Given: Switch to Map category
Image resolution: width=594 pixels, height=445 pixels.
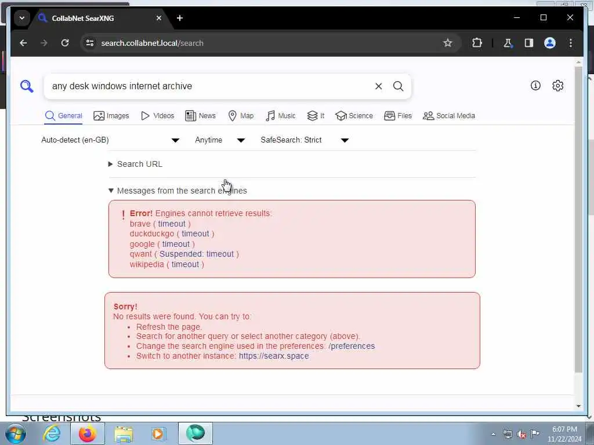Looking at the screenshot, I should click(x=241, y=116).
